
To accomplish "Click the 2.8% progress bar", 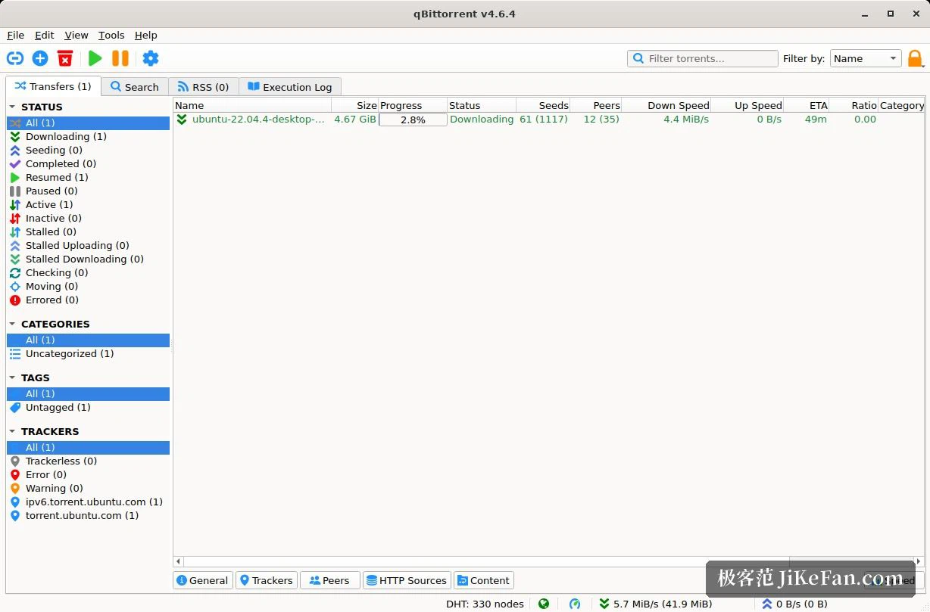I will (x=413, y=120).
